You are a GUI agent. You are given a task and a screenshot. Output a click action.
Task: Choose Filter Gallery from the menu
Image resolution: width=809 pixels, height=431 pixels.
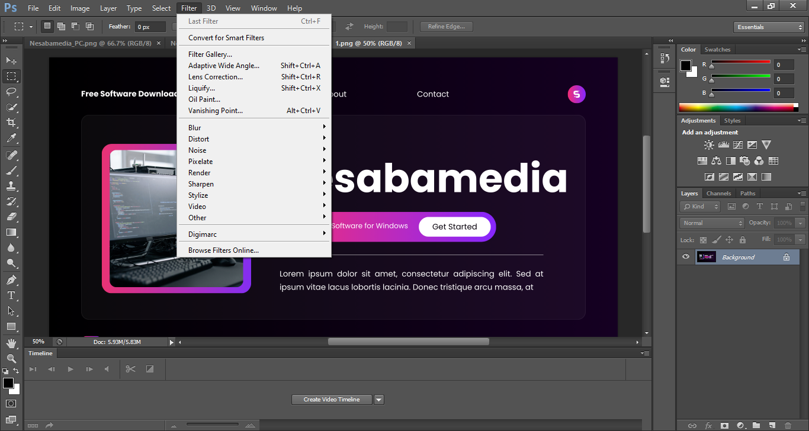210,54
